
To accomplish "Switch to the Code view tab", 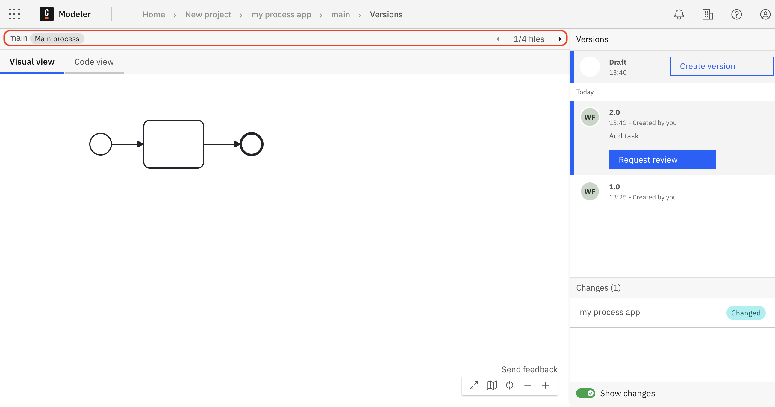I will [x=94, y=62].
